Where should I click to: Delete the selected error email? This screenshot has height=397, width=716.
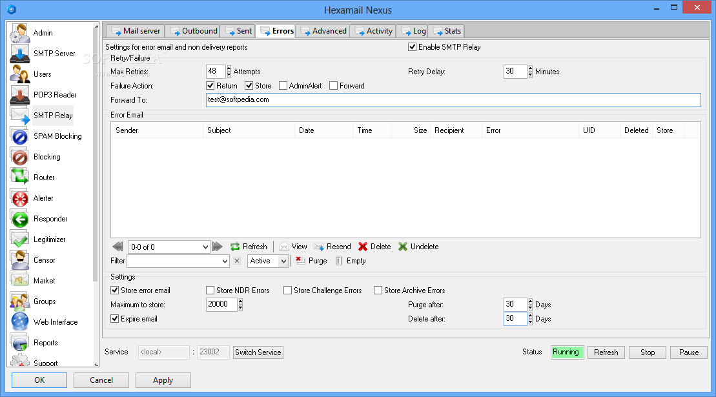pyautogui.click(x=374, y=247)
